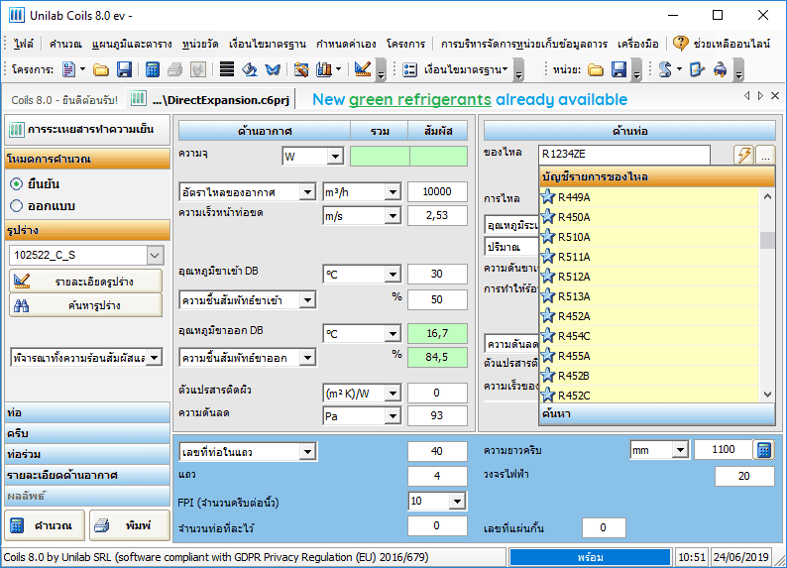Click the calculator icon next to 1100

[763, 450]
